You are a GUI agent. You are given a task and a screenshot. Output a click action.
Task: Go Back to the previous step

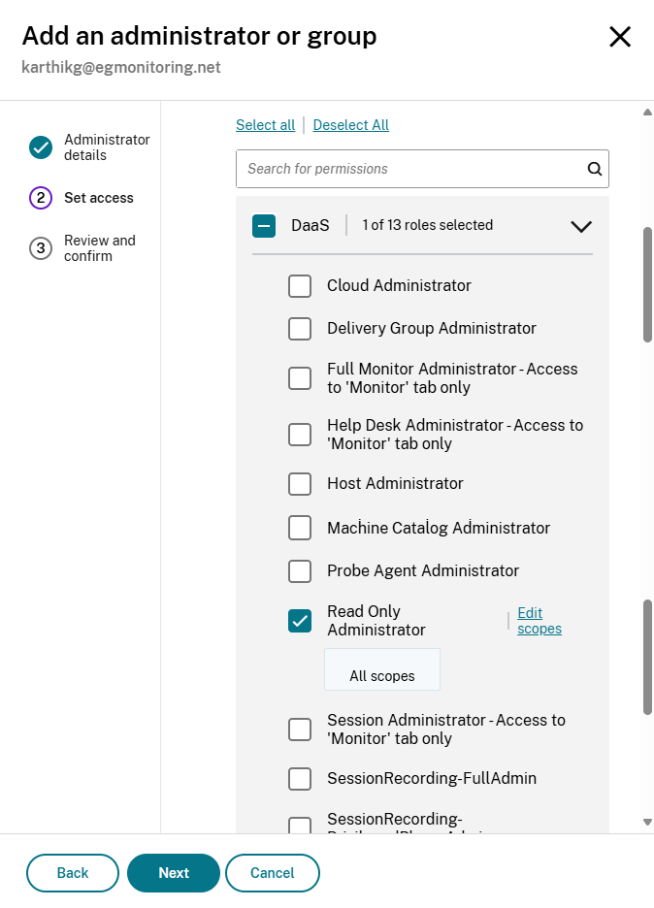(73, 873)
